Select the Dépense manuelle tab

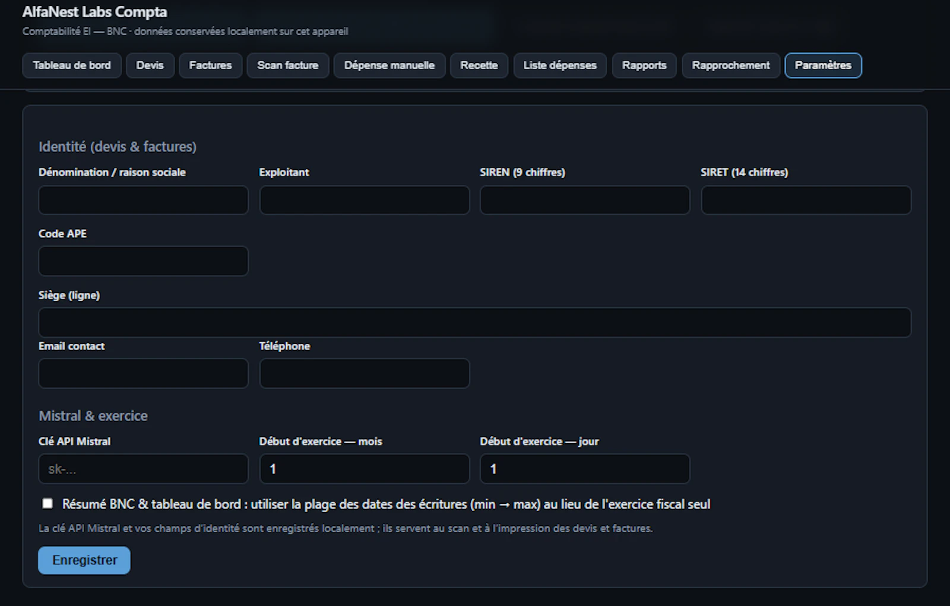389,65
